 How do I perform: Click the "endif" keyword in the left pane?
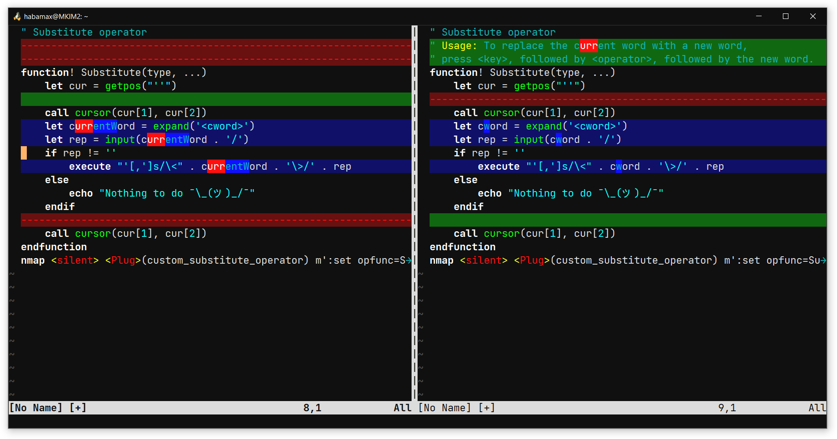(x=60, y=207)
